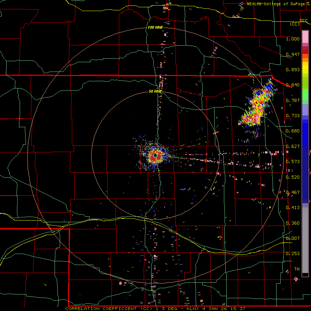Select the 0.360 scale value
311x311 pixels.
click(293, 223)
